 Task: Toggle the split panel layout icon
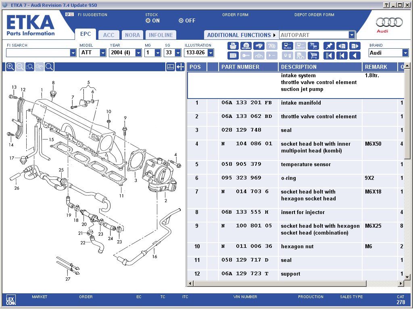[171, 67]
